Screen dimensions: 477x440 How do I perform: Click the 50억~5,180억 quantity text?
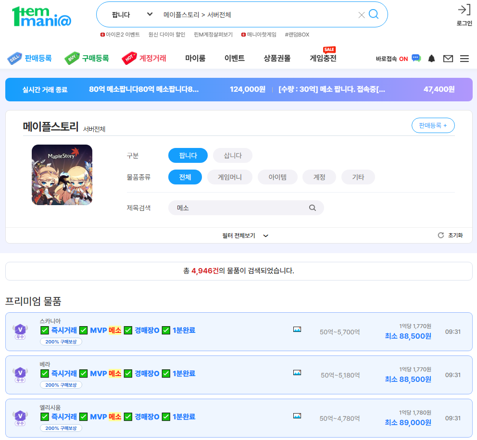(340, 375)
